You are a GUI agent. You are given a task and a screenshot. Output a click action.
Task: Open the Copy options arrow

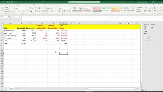tap(10, 10)
